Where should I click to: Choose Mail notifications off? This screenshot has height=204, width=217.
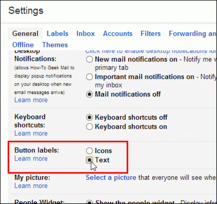click(x=89, y=94)
